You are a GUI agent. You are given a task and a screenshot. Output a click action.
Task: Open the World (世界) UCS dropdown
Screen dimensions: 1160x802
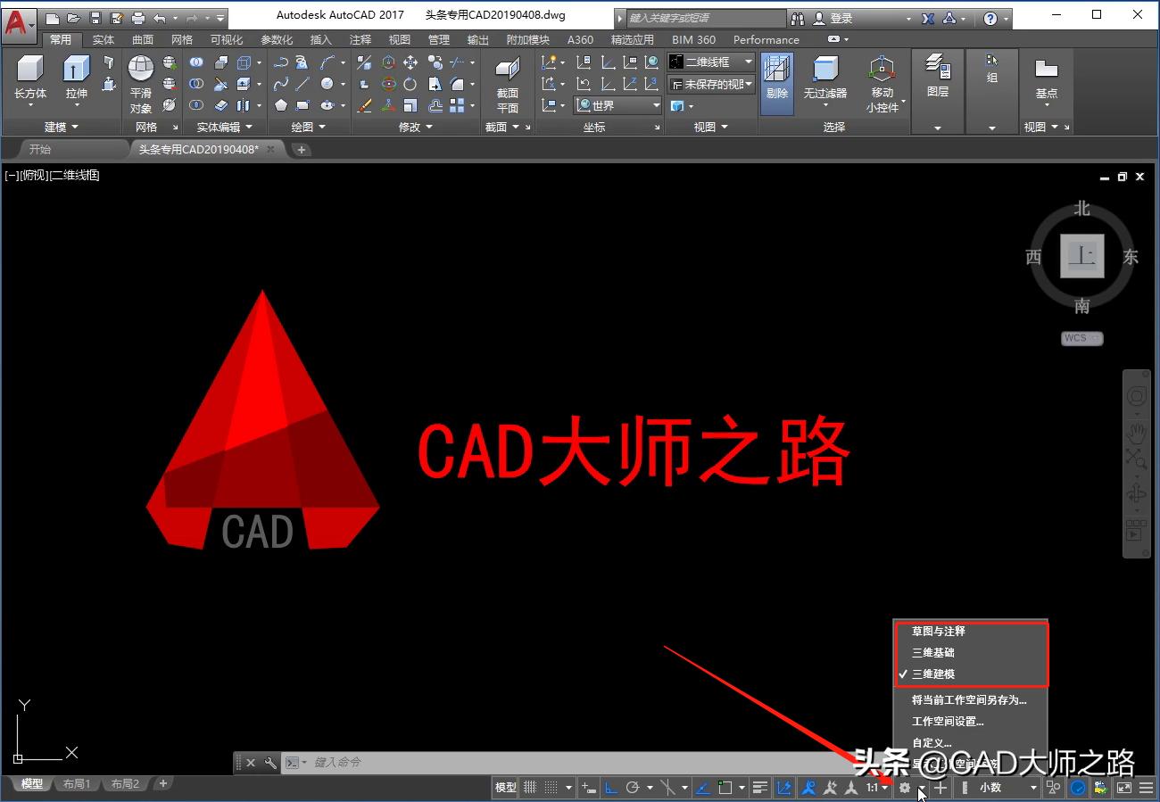pyautogui.click(x=618, y=105)
